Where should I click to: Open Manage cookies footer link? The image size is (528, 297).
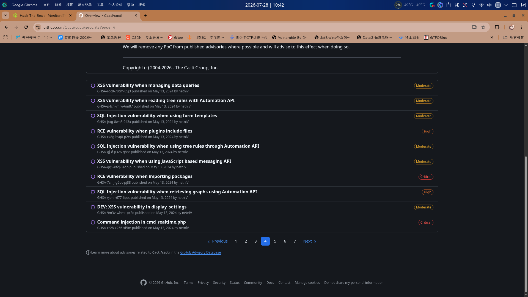(307, 282)
